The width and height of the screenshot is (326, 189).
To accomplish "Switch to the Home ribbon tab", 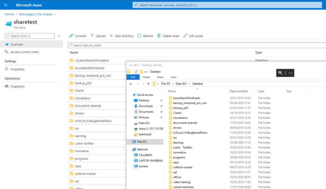I will (x=146, y=77).
